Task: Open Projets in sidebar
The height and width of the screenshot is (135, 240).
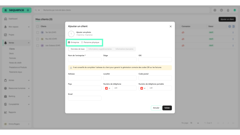Action: point(16,35)
